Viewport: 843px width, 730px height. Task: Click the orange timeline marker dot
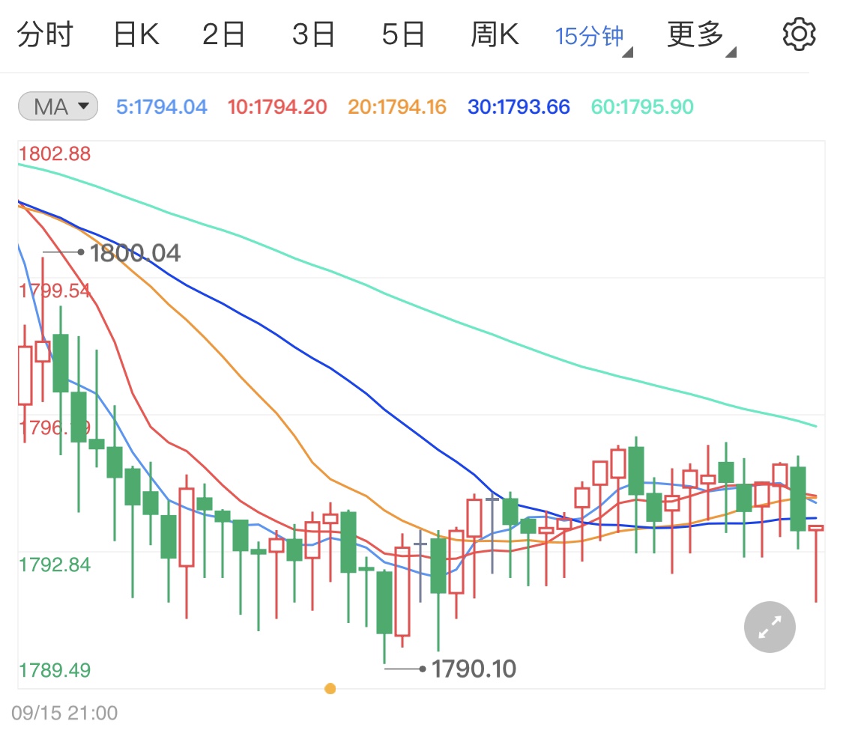[330, 689]
